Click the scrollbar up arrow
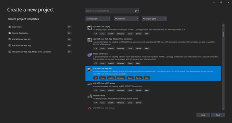Screen dimensions: 232x123 click(223, 25)
